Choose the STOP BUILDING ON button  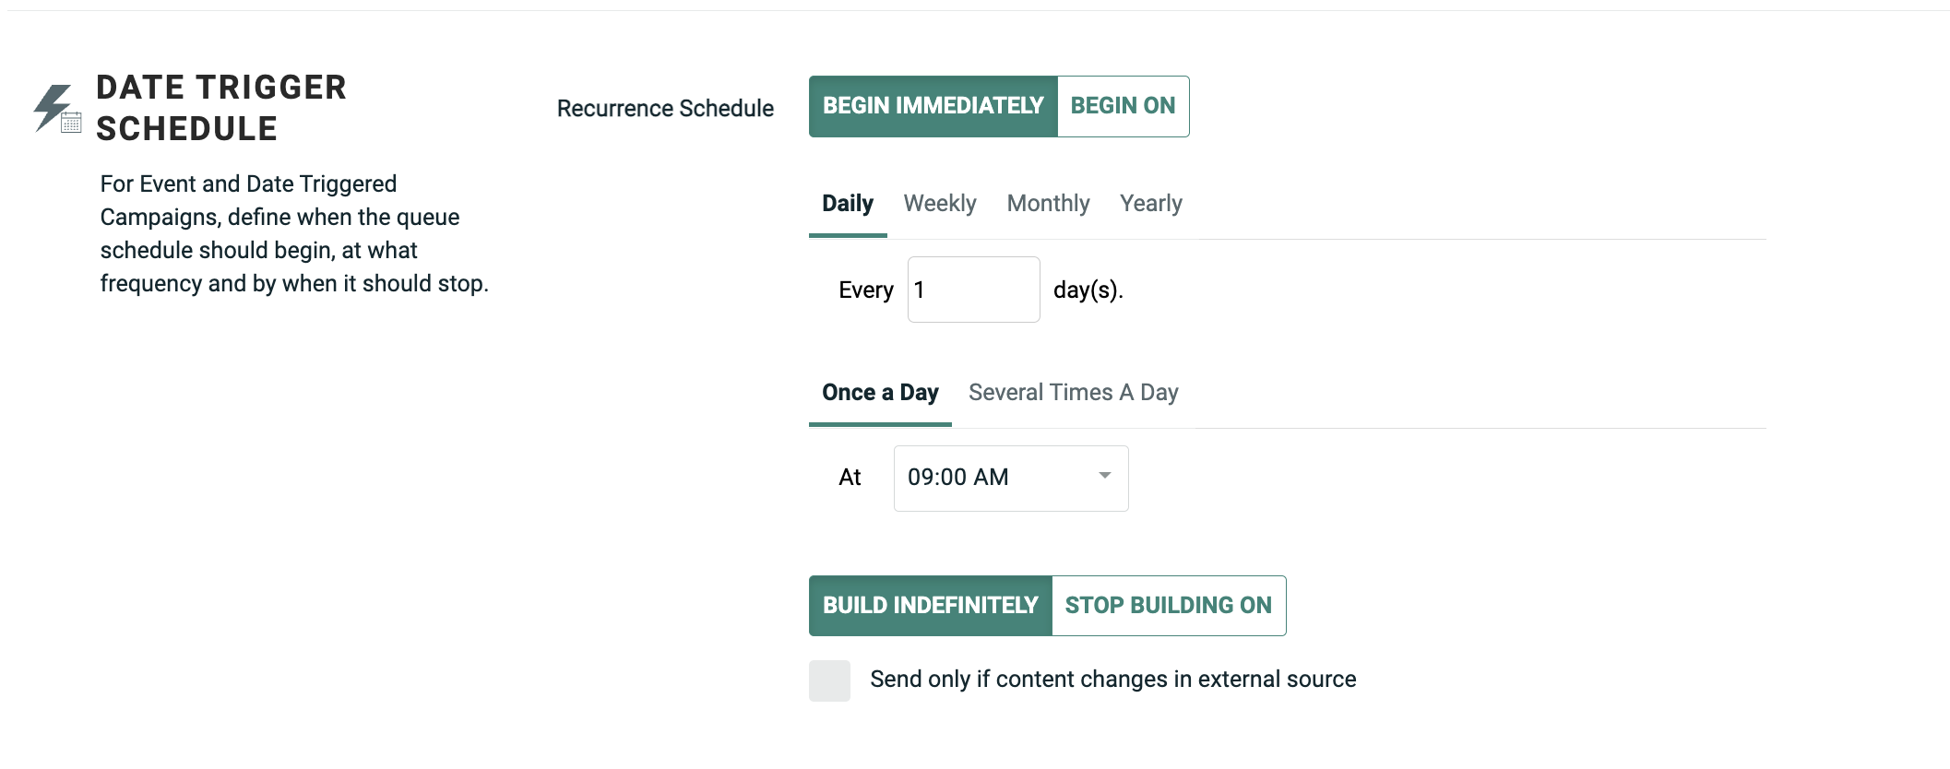click(x=1168, y=606)
